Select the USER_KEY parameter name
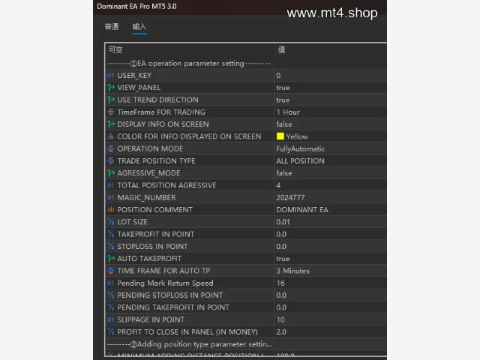The height and width of the screenshot is (360, 480). click(x=134, y=75)
